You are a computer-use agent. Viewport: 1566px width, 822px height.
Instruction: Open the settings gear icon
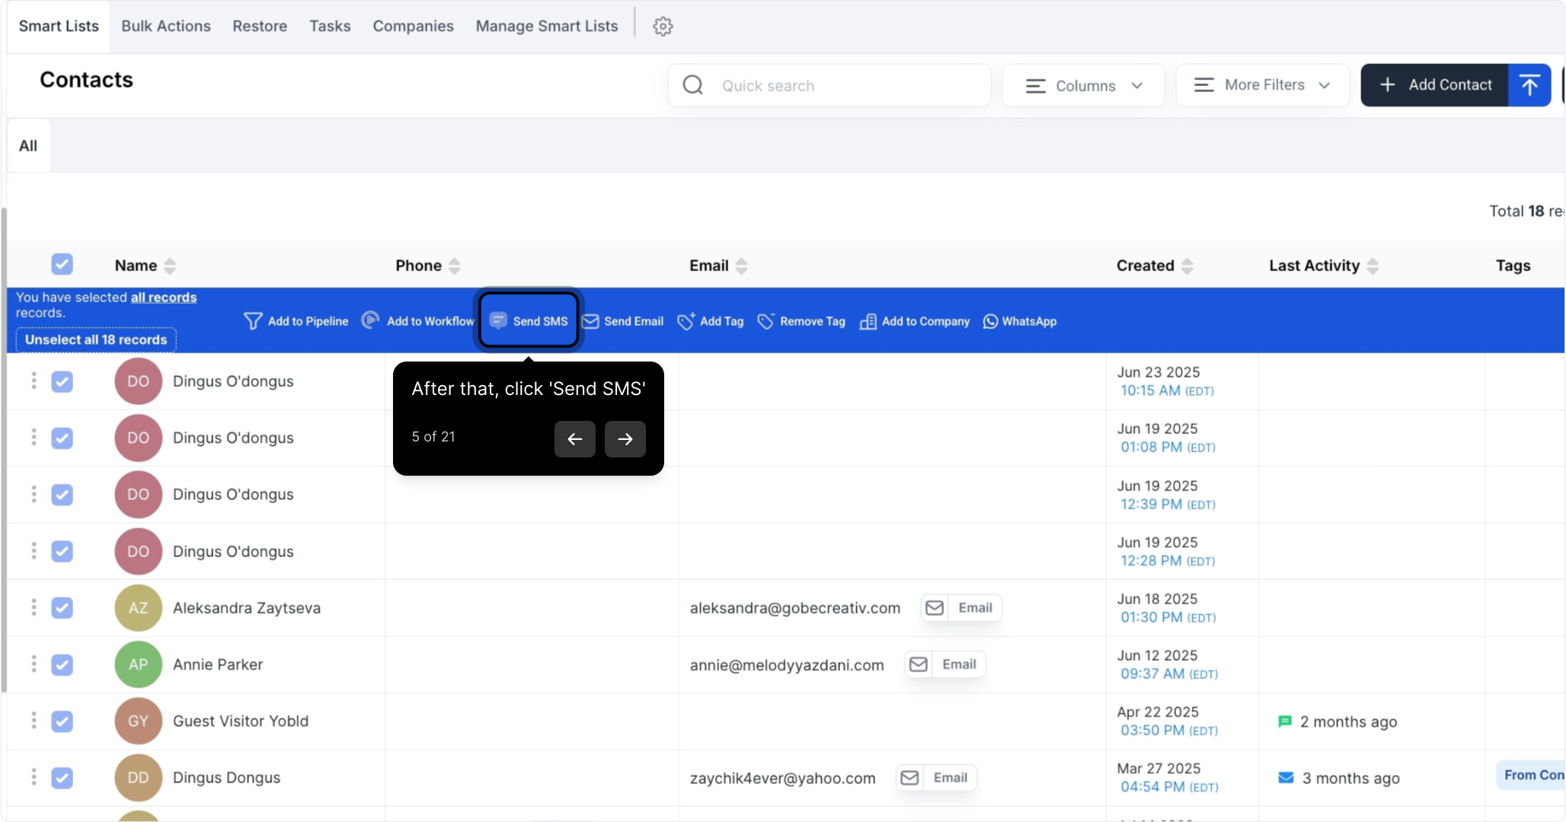point(663,27)
